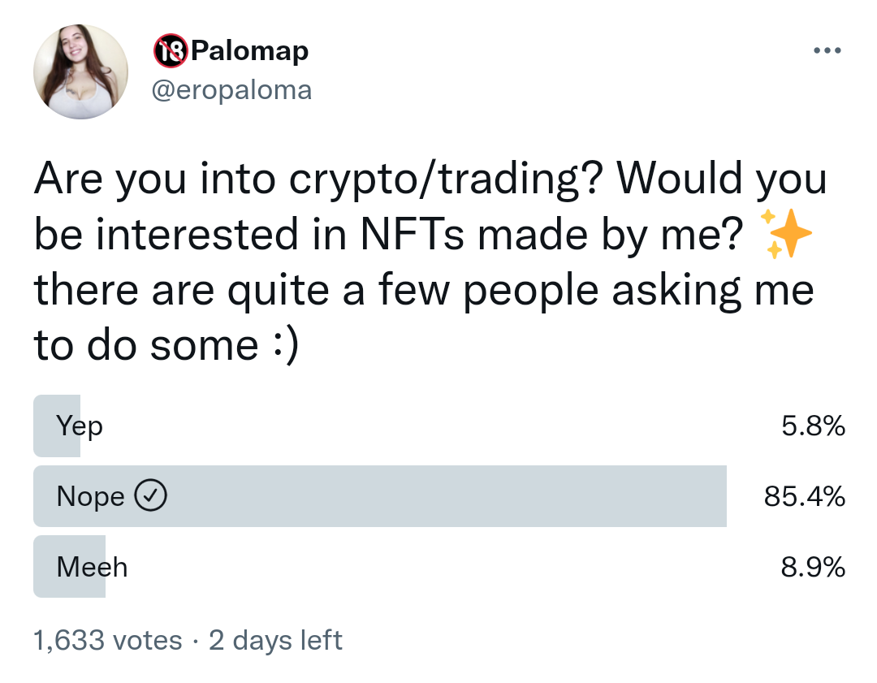
Task: Click the checkmark icon beside Nope
Action: 150,496
